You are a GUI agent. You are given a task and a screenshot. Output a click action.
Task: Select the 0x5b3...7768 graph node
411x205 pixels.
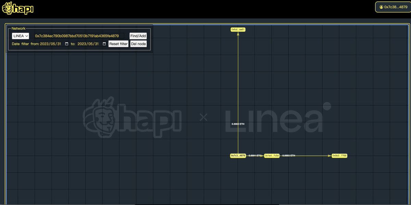click(339, 156)
